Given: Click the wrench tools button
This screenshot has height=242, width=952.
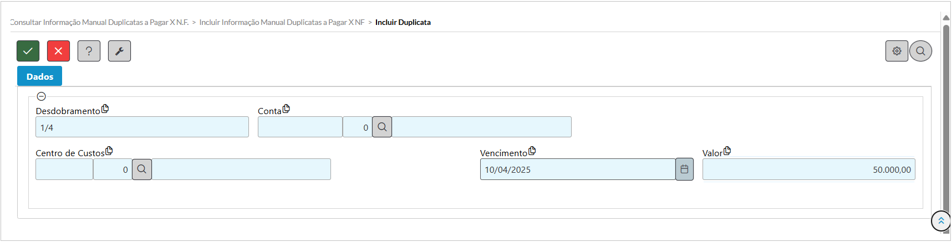Looking at the screenshot, I should [119, 51].
